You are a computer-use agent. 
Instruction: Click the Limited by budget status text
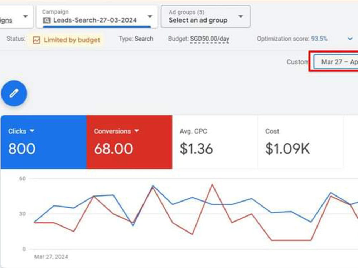point(72,40)
